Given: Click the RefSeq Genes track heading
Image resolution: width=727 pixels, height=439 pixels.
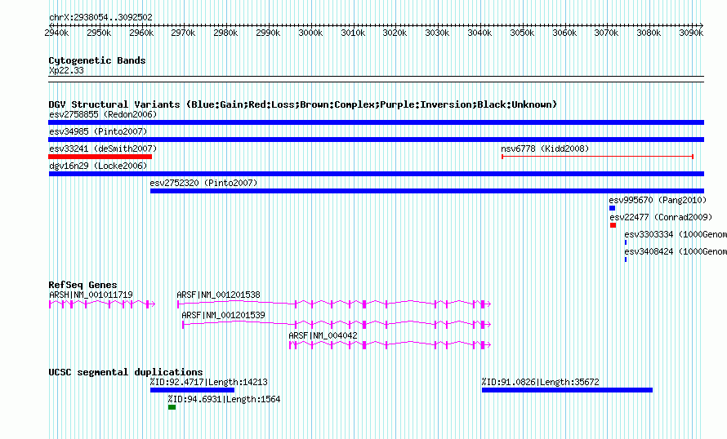Looking at the screenshot, I should pyautogui.click(x=83, y=284).
